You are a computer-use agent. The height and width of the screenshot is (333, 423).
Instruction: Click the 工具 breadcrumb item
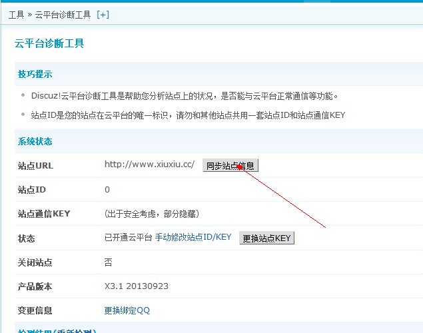click(16, 15)
